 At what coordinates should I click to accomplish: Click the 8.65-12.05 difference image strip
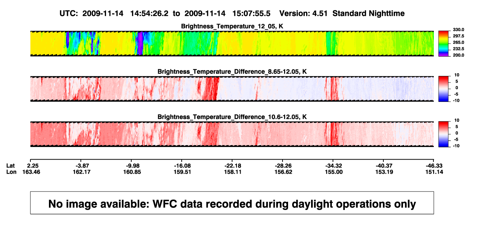click(232, 89)
